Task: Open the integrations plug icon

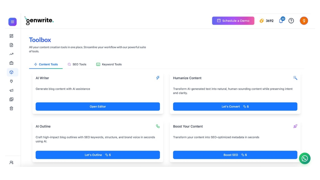Action: [x=11, y=81]
